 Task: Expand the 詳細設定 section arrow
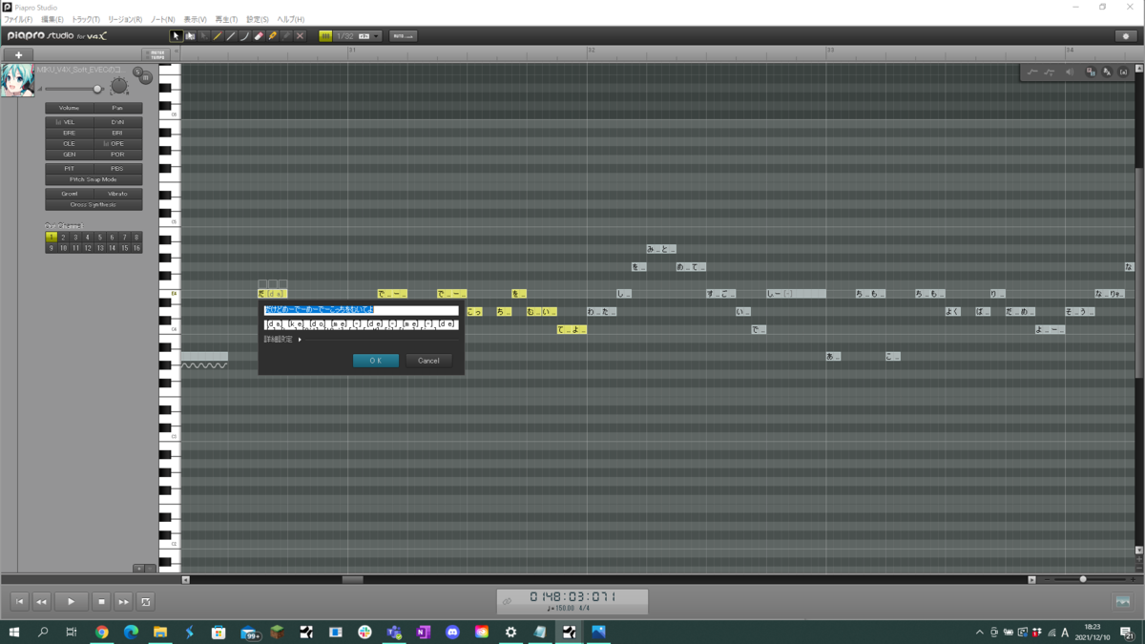pos(300,340)
